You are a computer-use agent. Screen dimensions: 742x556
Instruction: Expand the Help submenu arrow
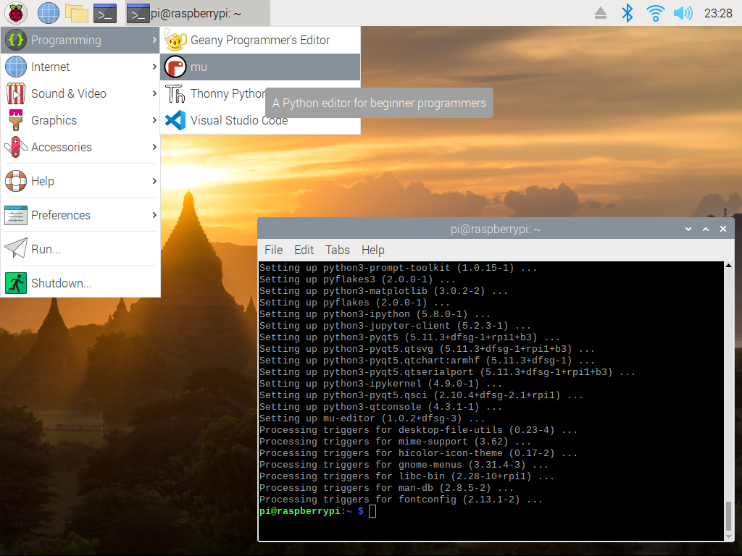(154, 181)
